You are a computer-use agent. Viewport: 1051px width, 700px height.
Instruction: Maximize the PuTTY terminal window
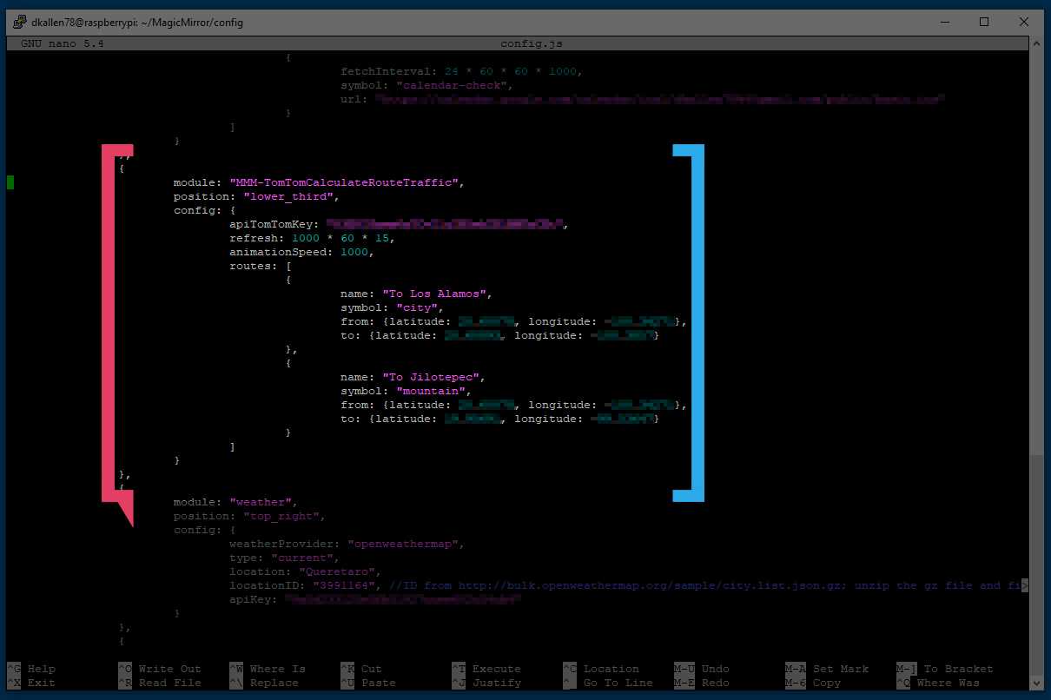tap(984, 23)
